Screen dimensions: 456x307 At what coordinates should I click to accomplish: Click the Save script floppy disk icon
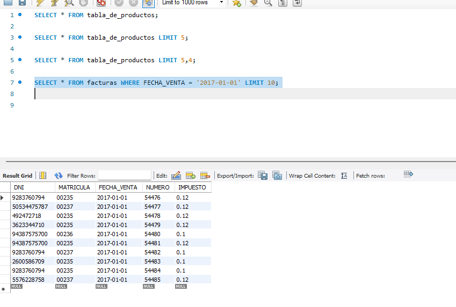tap(22, 3)
